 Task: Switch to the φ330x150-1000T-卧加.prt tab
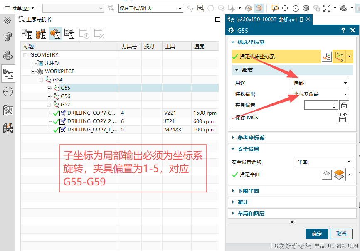tap(266, 20)
